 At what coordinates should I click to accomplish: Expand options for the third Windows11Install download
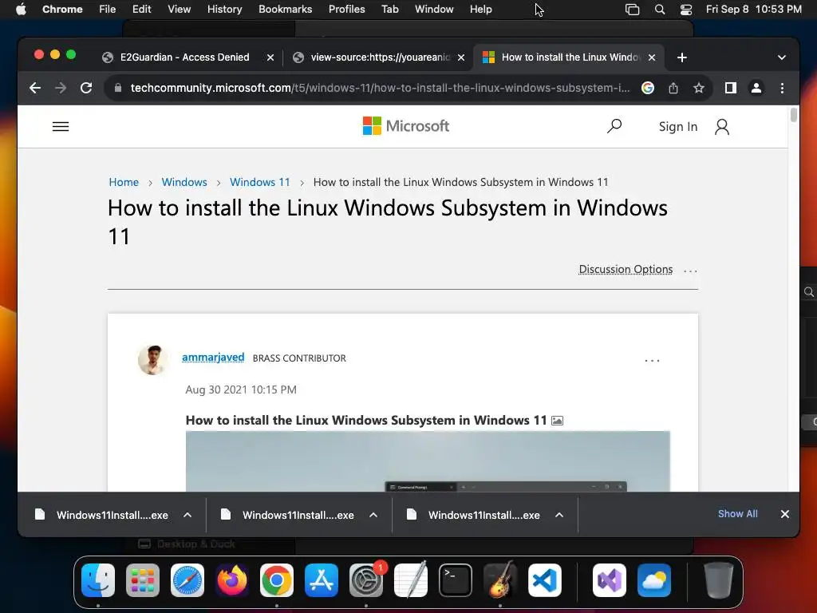click(559, 515)
